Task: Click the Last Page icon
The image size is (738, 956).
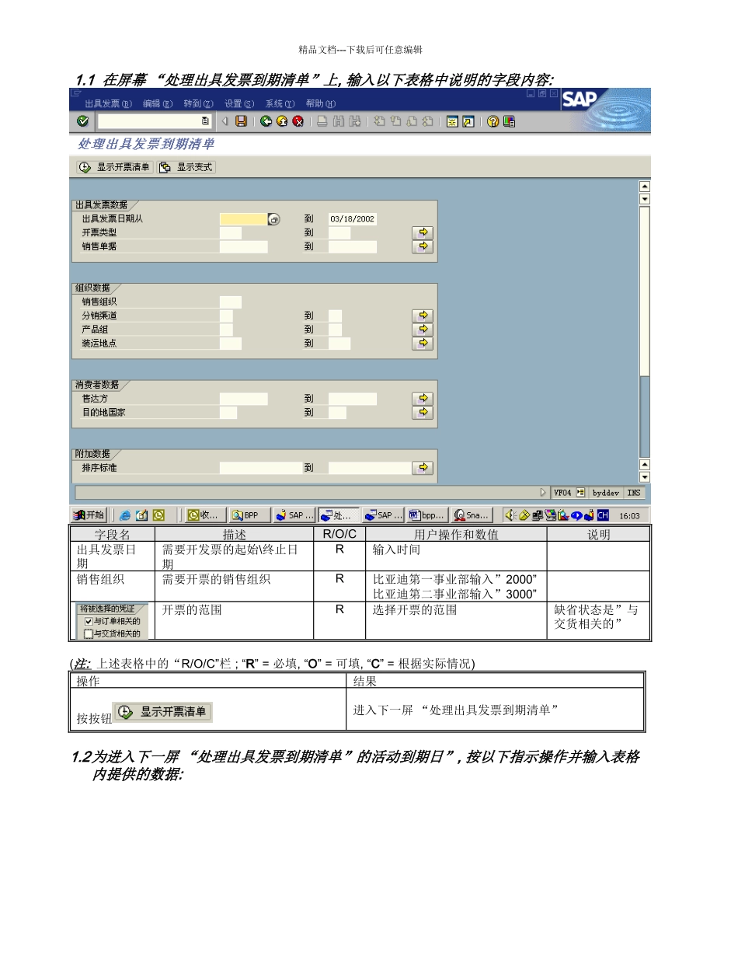Action: [x=427, y=121]
